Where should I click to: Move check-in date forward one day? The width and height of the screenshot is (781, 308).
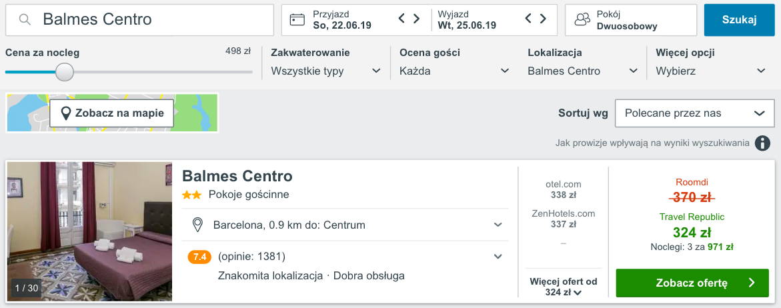tap(416, 19)
